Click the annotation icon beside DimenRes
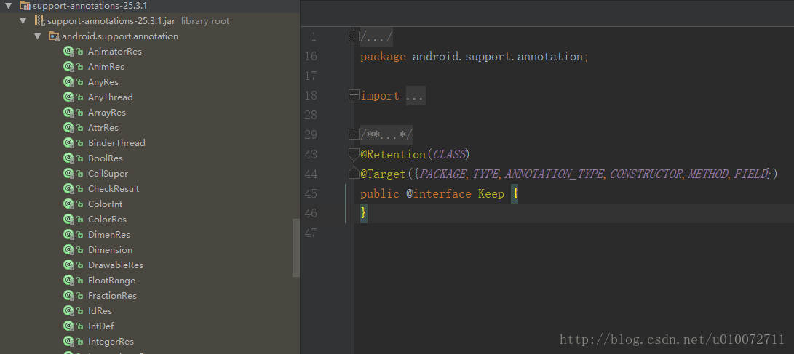 (68, 235)
